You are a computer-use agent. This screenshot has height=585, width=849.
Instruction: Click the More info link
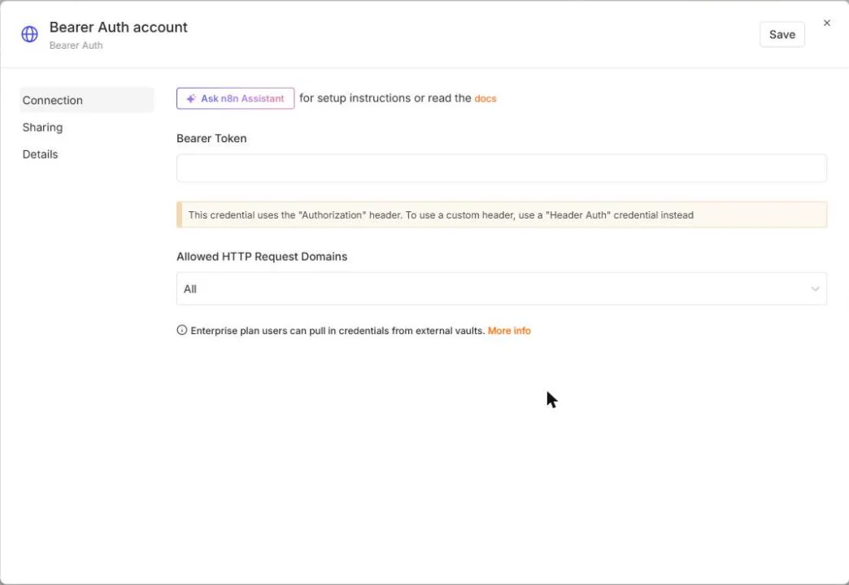(x=509, y=331)
